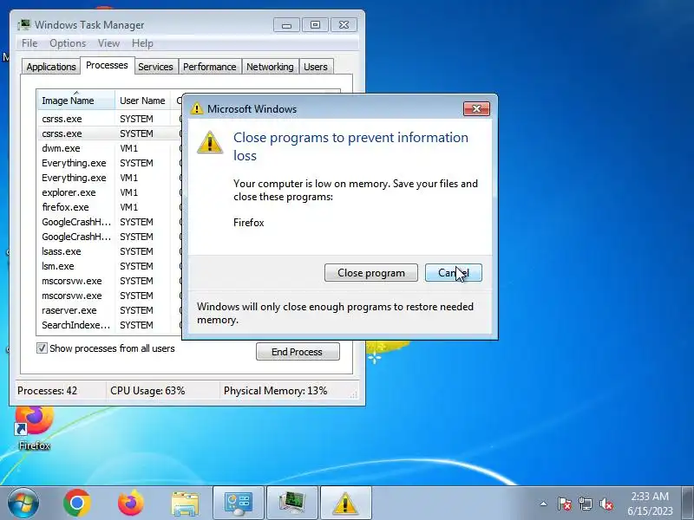The height and width of the screenshot is (520, 694).
Task: Open the clock showing 2:33 AM
Action: 649,504
